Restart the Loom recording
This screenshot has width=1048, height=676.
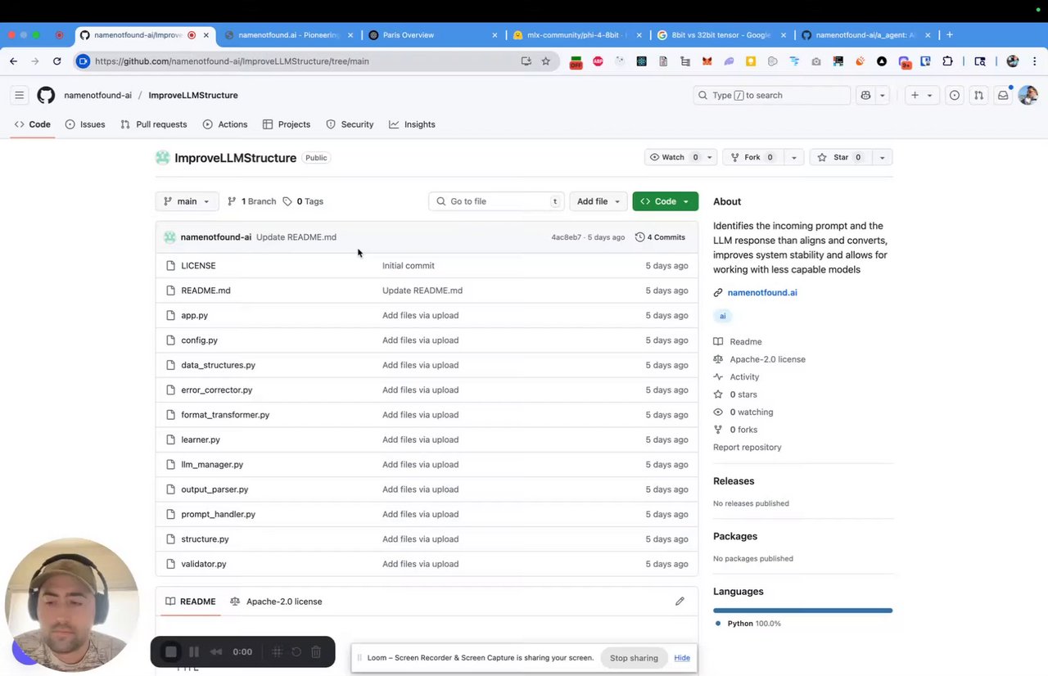coord(296,652)
